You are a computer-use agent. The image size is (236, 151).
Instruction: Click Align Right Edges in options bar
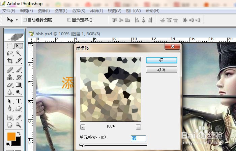click(150, 20)
